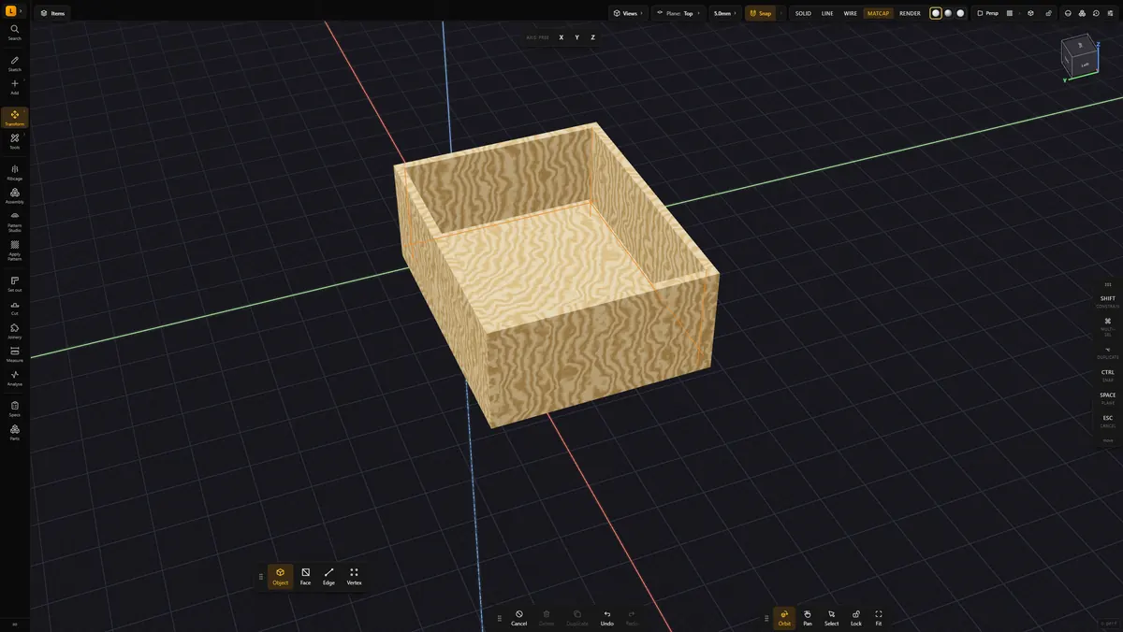Open the Assembly tool
Screen dimensions: 1123x632
[15, 195]
